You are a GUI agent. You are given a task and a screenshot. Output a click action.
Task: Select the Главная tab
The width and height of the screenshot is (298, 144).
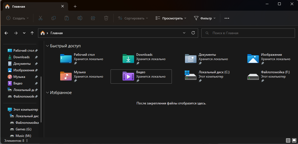(35, 7)
